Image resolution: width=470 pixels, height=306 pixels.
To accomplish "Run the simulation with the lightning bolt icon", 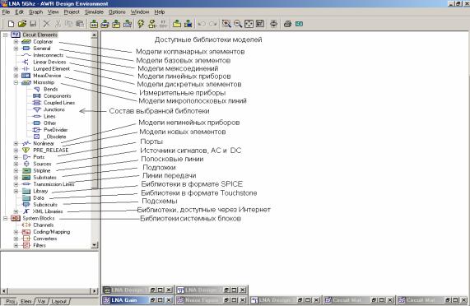I will click(x=141, y=24).
